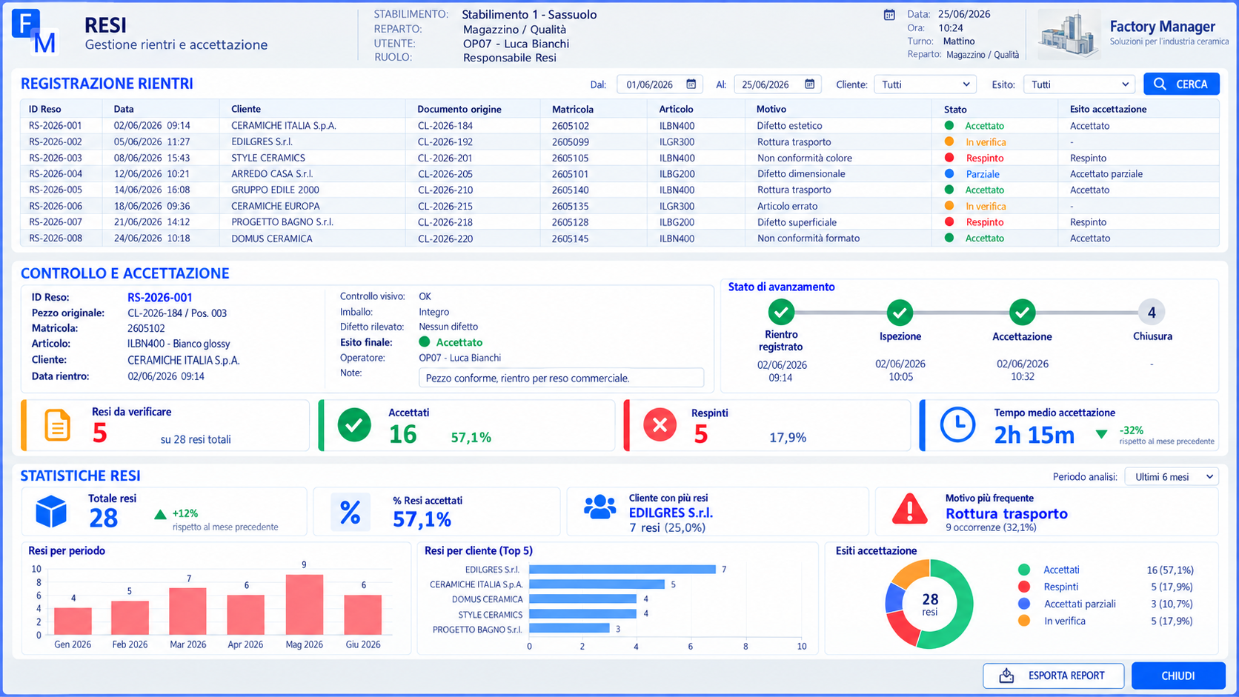Click the PROGETTO BAGNO S.r.l. bar in chart
This screenshot has height=697, width=1239.
(569, 629)
